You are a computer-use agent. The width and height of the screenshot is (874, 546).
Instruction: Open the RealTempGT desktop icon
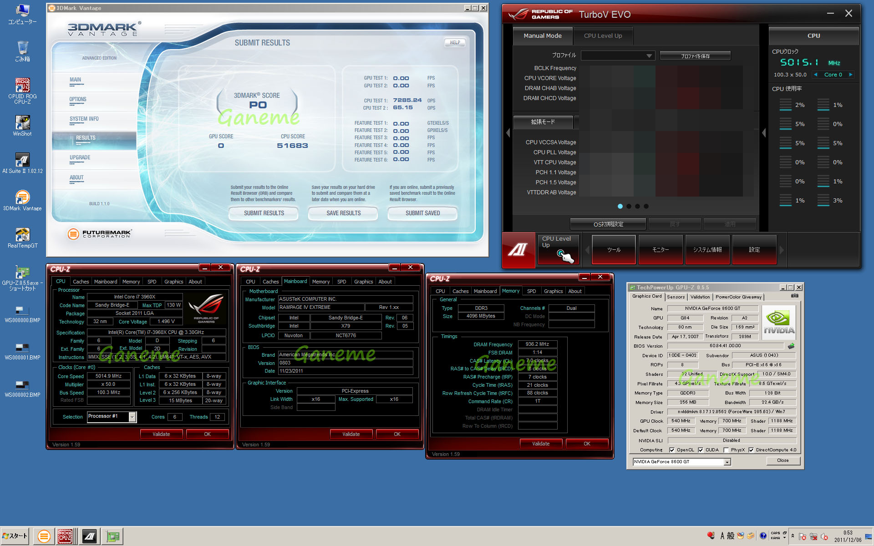tap(22, 235)
